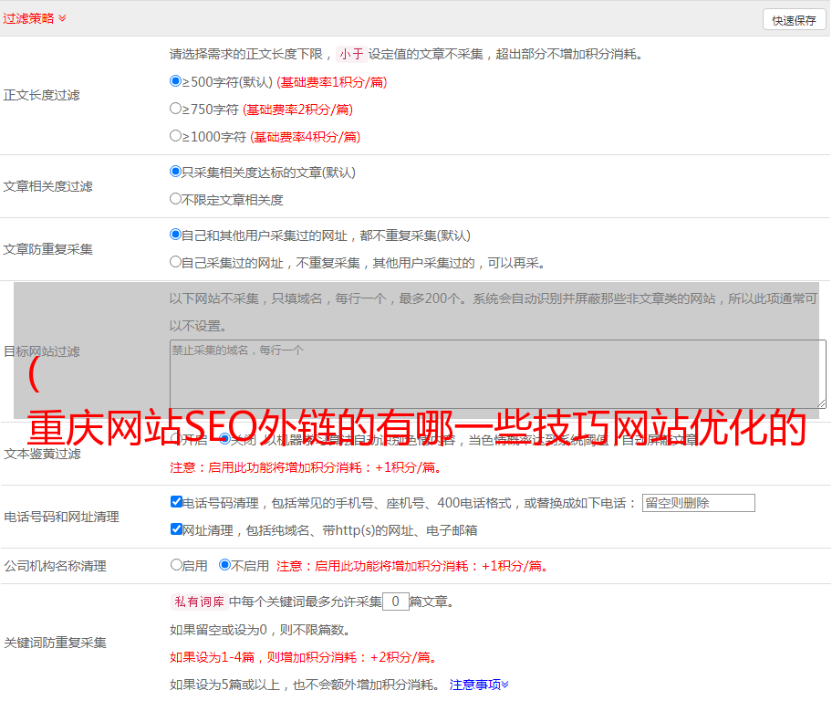Select 自己和其他用户采集过的网址 no-repeat option
This screenshot has width=832, height=701.
pyautogui.click(x=176, y=235)
